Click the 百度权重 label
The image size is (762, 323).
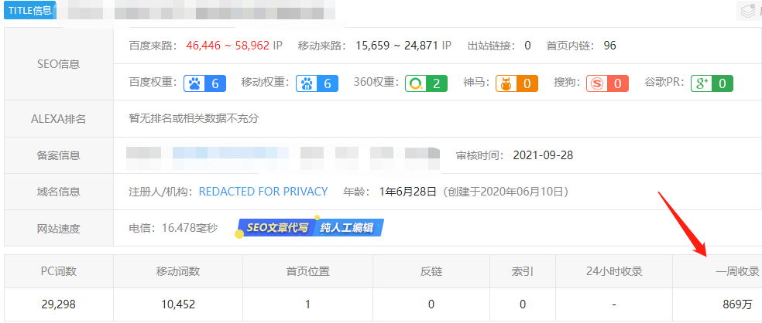153,83
